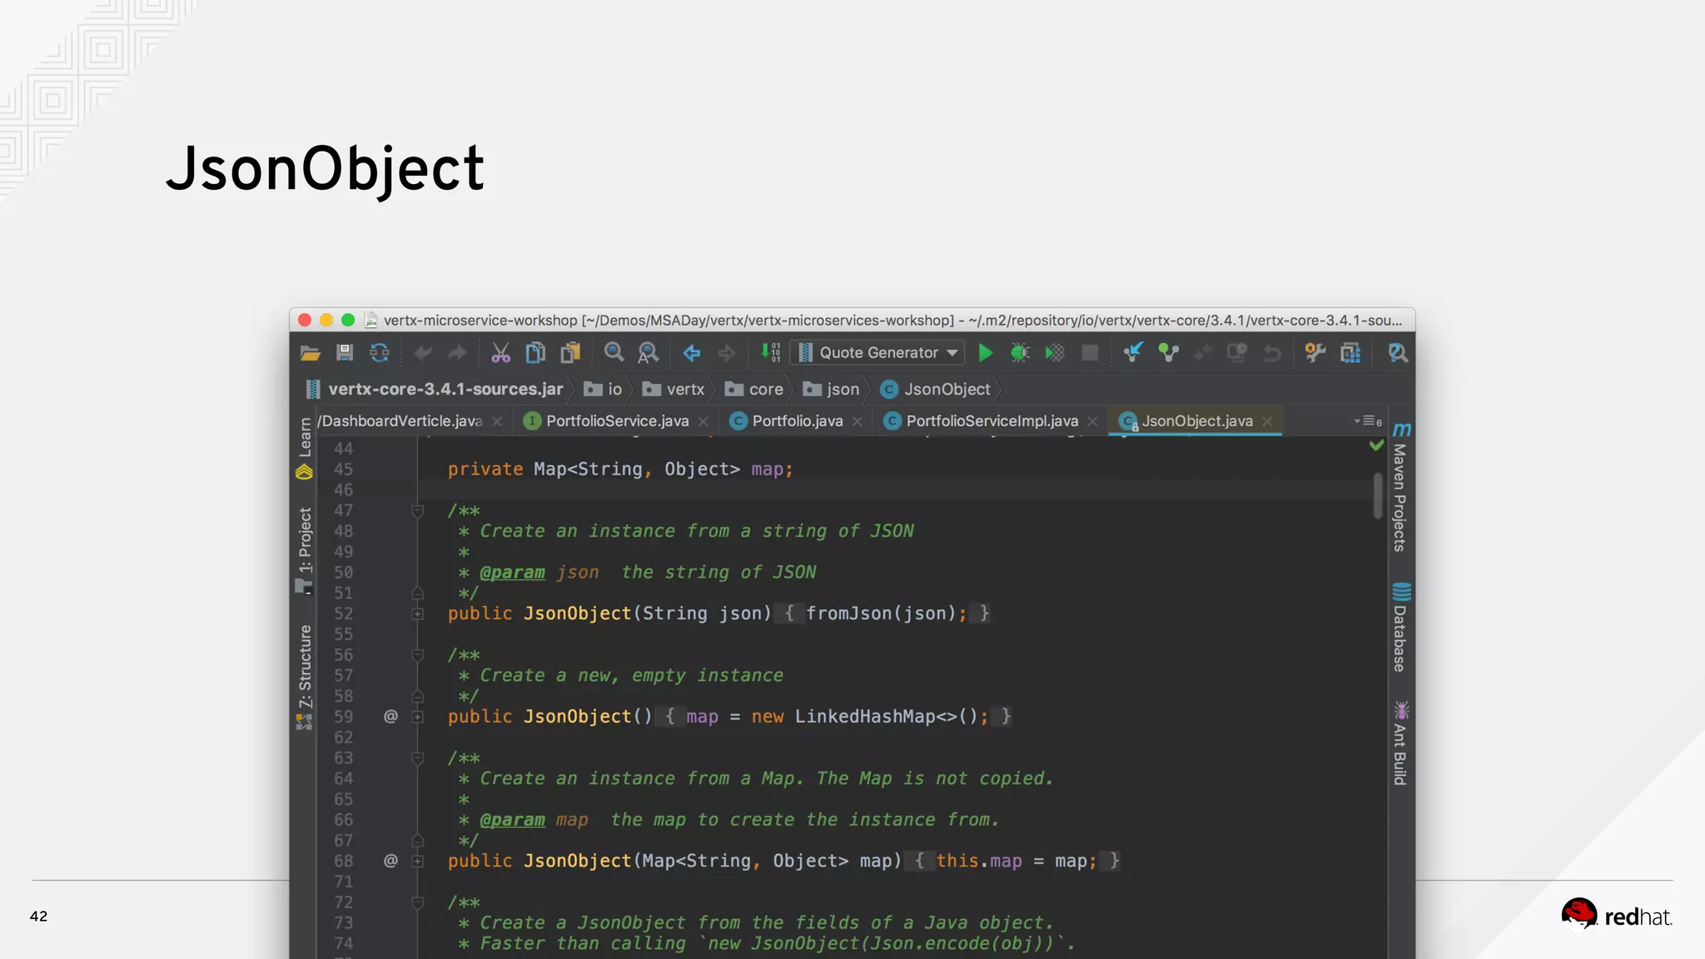
Task: Click the Undo arrow icon
Action: (423, 353)
